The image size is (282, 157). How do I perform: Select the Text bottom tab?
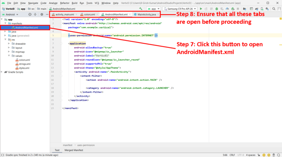(x=57, y=150)
